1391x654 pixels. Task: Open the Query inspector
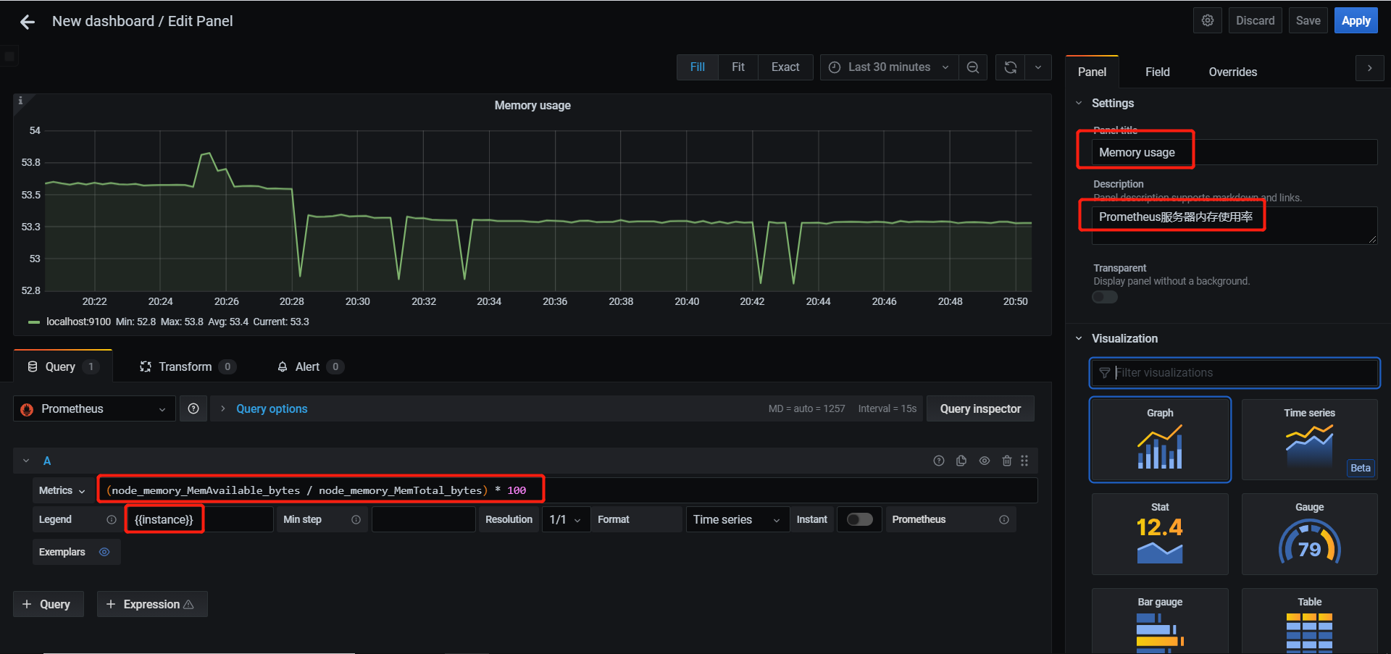click(980, 408)
